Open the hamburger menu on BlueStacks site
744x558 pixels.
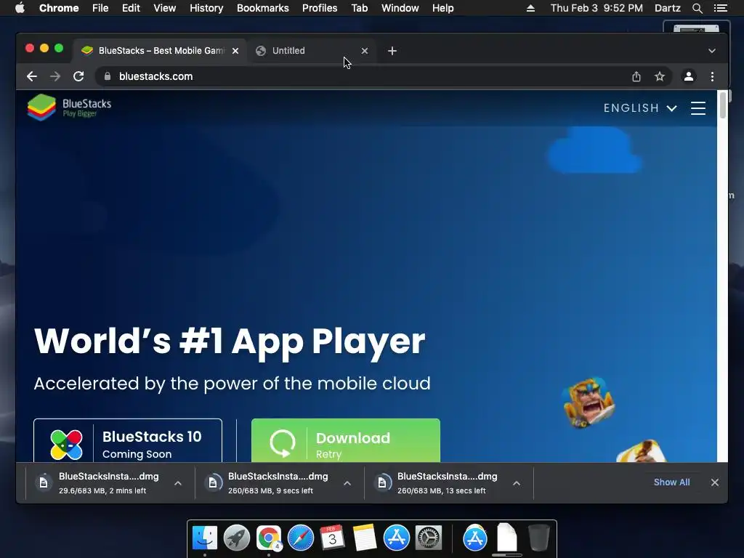click(x=698, y=108)
